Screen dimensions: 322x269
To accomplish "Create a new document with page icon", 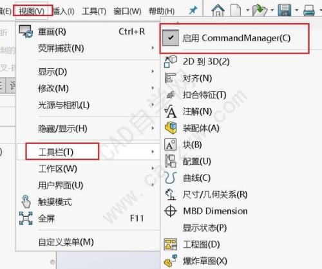I will [x=236, y=10].
